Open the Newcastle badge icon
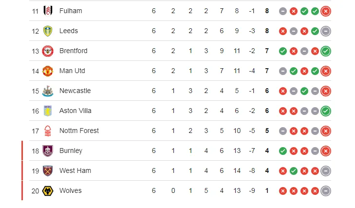This screenshot has width=355, height=208. pyautogui.click(x=48, y=91)
